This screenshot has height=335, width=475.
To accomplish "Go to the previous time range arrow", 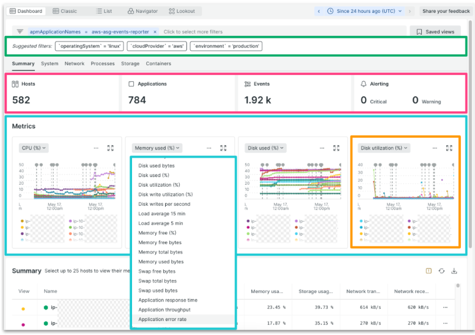I will (x=319, y=11).
